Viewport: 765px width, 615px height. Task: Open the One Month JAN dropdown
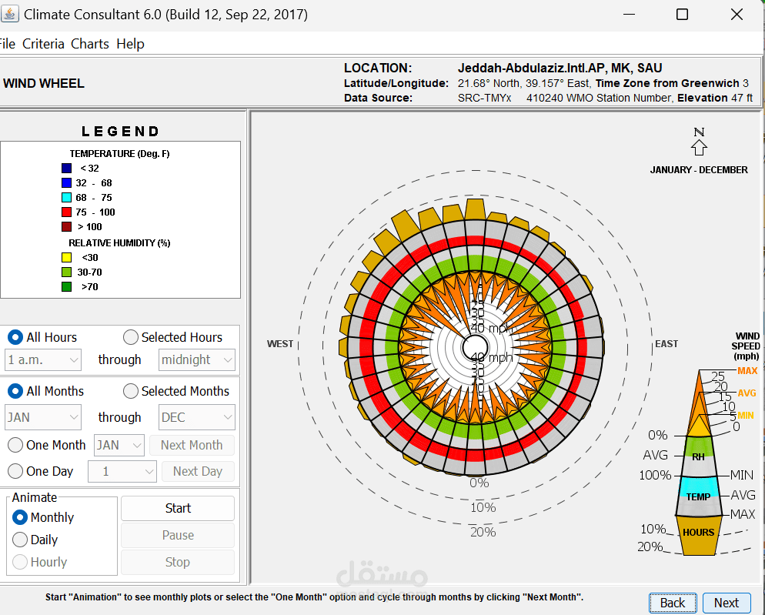(x=119, y=445)
